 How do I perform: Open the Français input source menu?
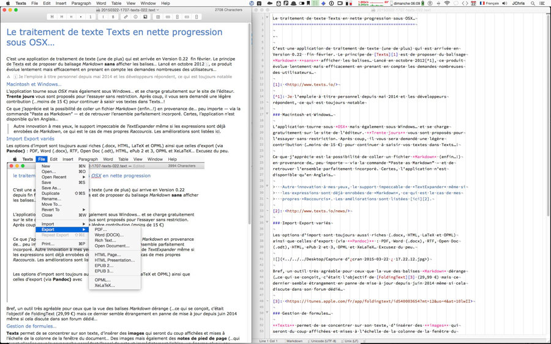click(489, 3)
